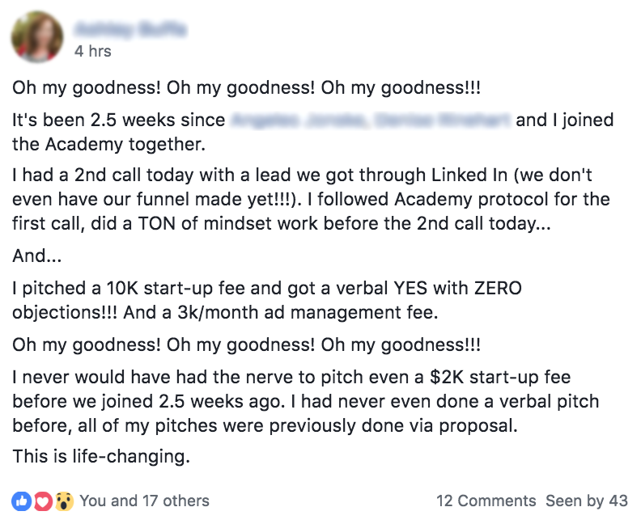Click the text "It's been 2.5 weeks since"
The width and height of the screenshot is (641, 524).
click(x=119, y=120)
